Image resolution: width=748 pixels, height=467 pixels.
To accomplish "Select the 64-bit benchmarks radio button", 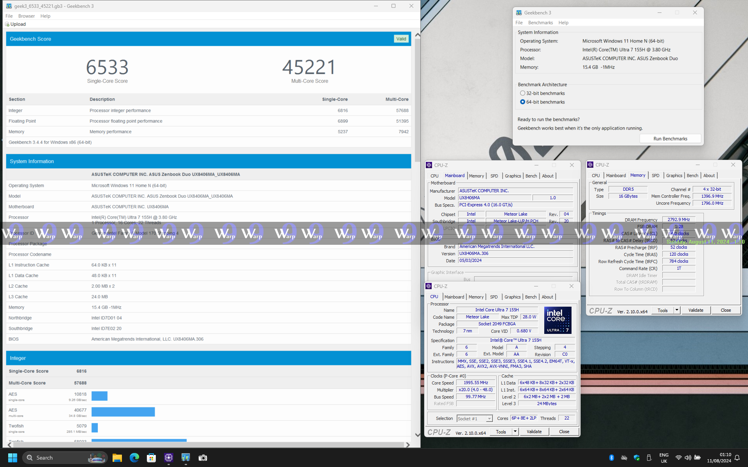I will click(x=523, y=102).
